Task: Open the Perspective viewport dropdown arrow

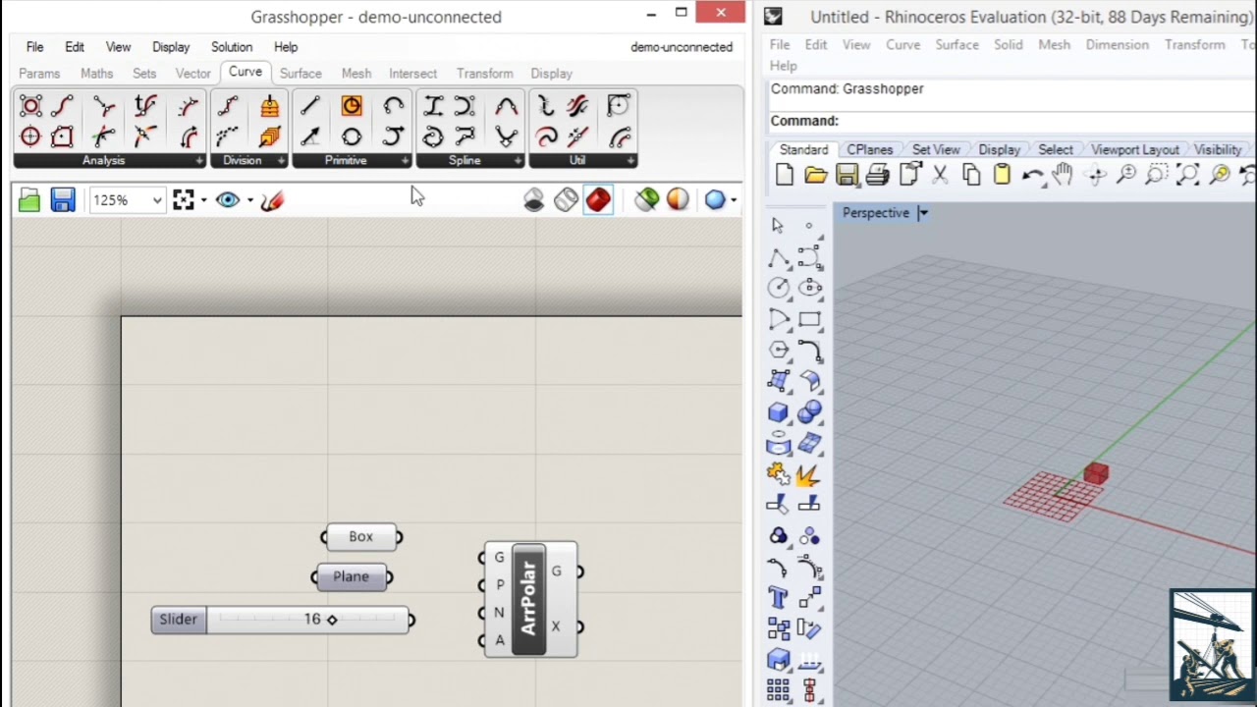Action: 923,213
